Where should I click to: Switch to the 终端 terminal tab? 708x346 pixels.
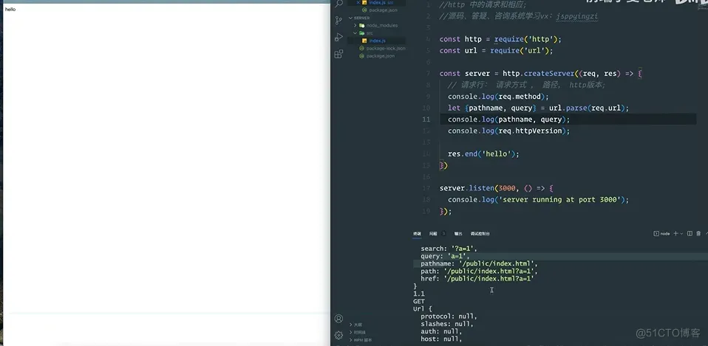pos(417,234)
